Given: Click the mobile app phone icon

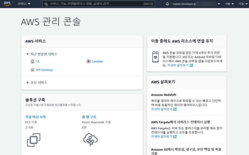Looking at the screenshot, I should point(156,57).
